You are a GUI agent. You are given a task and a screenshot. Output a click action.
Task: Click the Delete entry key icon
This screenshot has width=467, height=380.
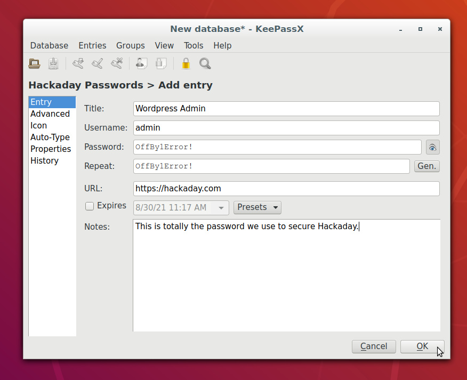(117, 64)
